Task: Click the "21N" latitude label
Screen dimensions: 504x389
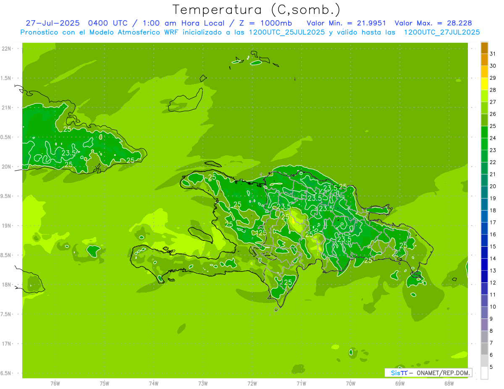Action: point(6,108)
